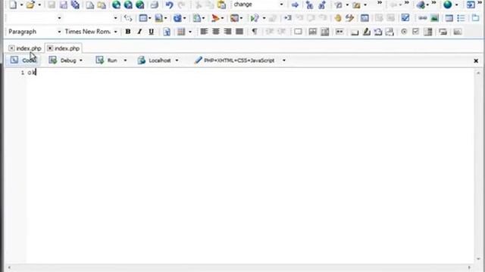Click the password field dots icon

tap(339, 32)
